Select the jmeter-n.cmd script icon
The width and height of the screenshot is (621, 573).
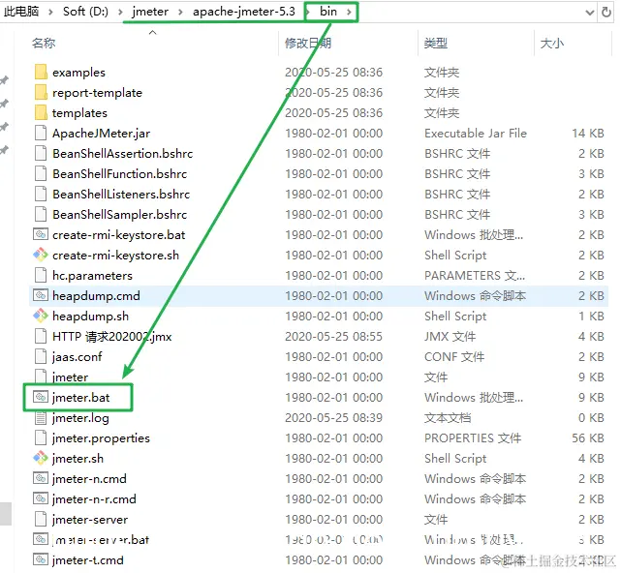(41, 478)
